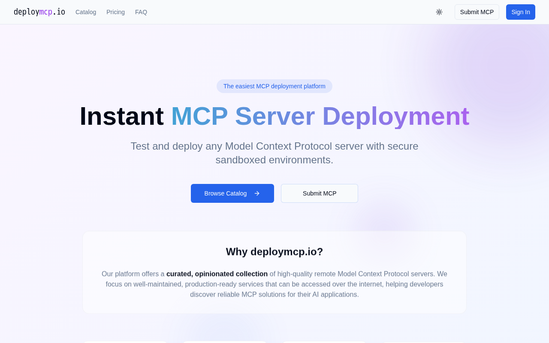This screenshot has height=343, width=549.
Task: Click the "The easiest MCP deployment platform" badge
Action: [274, 86]
